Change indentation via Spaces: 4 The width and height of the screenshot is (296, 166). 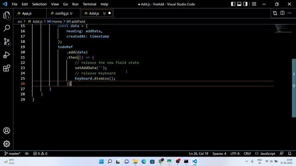(219, 154)
